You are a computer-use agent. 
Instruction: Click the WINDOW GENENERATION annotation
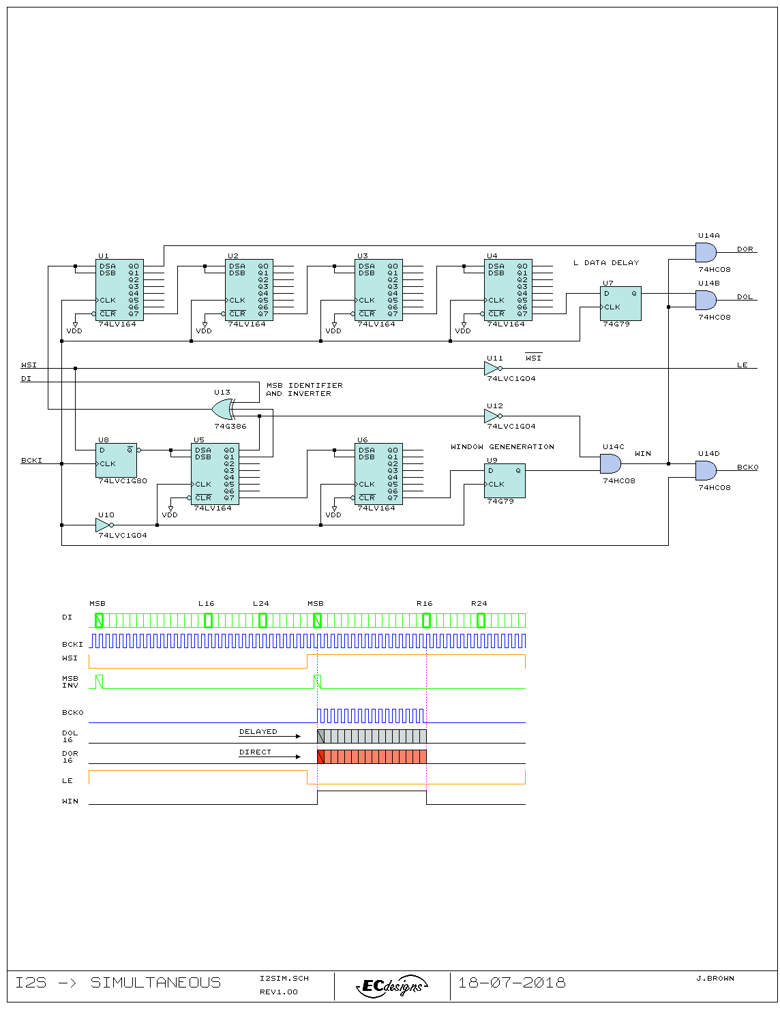point(502,446)
